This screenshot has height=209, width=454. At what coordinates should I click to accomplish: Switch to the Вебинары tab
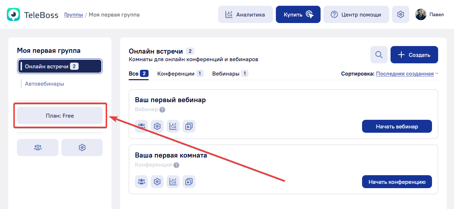point(230,74)
